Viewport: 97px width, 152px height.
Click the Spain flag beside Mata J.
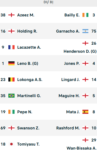85,112
